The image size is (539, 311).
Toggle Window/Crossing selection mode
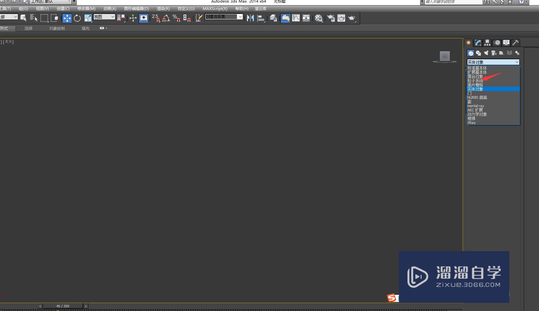pos(54,18)
